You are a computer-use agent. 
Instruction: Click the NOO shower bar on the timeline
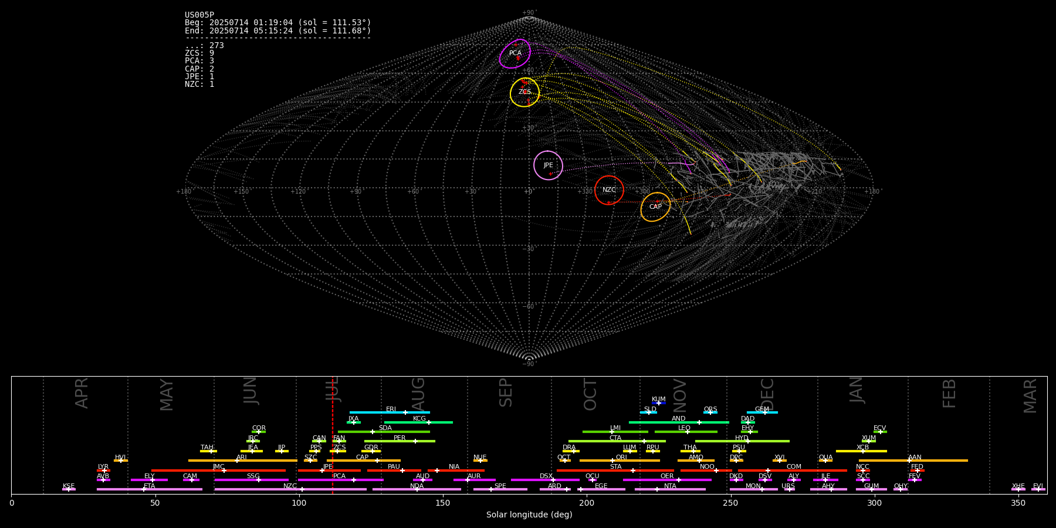(706, 471)
